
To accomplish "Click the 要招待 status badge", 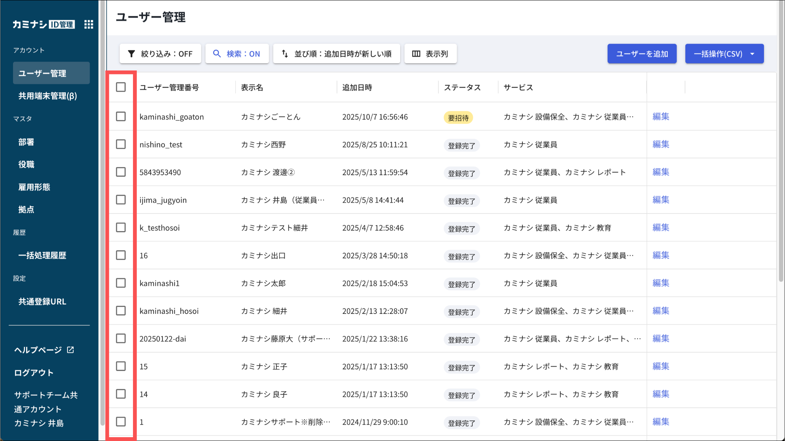I will pos(458,118).
